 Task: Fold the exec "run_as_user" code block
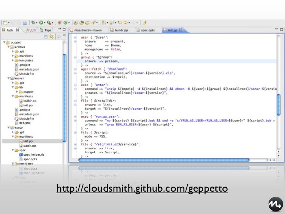click(x=75, y=117)
